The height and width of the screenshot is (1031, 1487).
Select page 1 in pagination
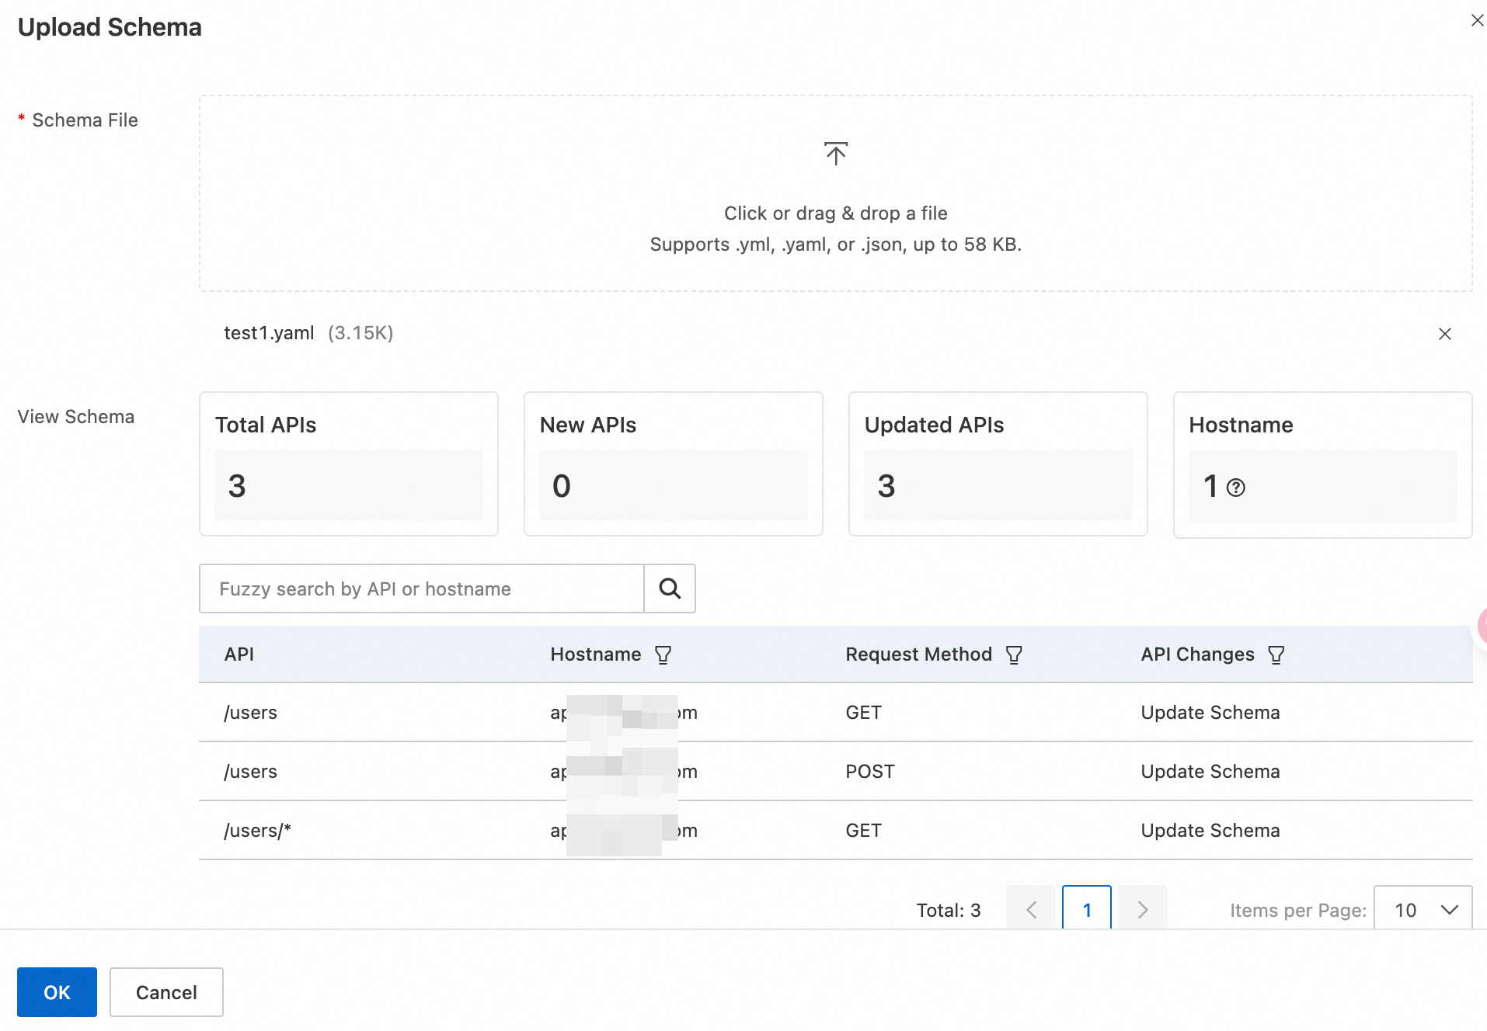tap(1086, 910)
